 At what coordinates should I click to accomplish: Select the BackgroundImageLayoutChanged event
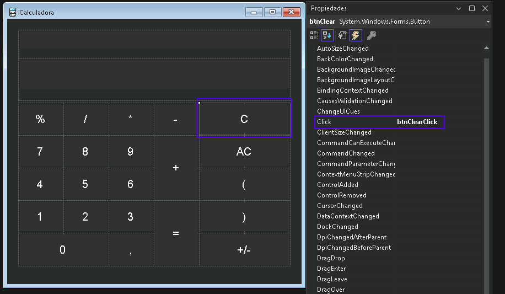point(356,80)
